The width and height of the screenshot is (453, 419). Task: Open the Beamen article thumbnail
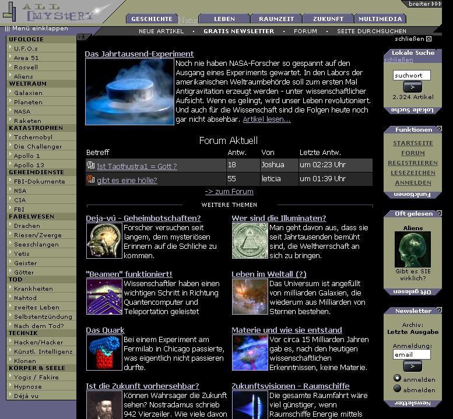[104, 297]
